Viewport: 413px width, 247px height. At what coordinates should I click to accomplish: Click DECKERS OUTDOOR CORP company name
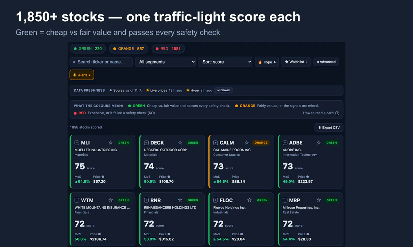(x=165, y=150)
